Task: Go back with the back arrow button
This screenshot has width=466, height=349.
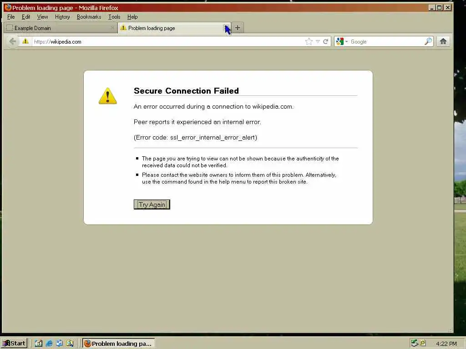Action: tap(12, 41)
